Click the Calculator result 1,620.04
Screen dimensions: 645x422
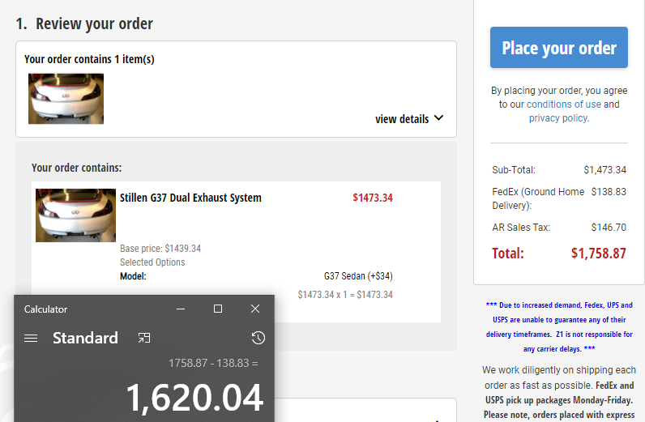click(194, 398)
